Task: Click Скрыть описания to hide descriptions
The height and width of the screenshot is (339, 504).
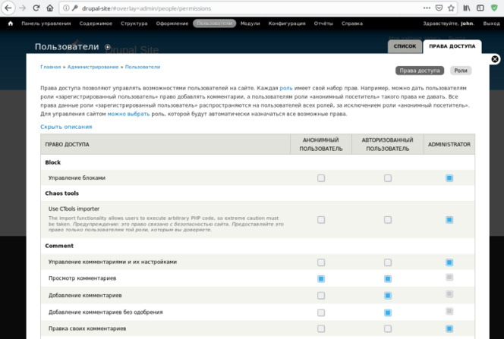Action: (66, 127)
